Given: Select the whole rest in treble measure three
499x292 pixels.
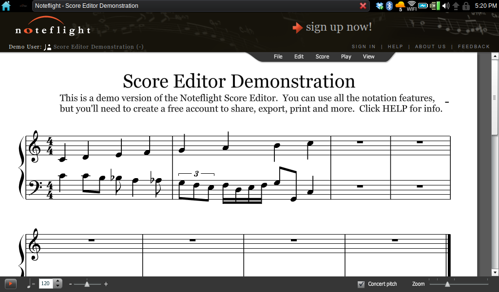Looking at the screenshot, I should pyautogui.click(x=360, y=142).
